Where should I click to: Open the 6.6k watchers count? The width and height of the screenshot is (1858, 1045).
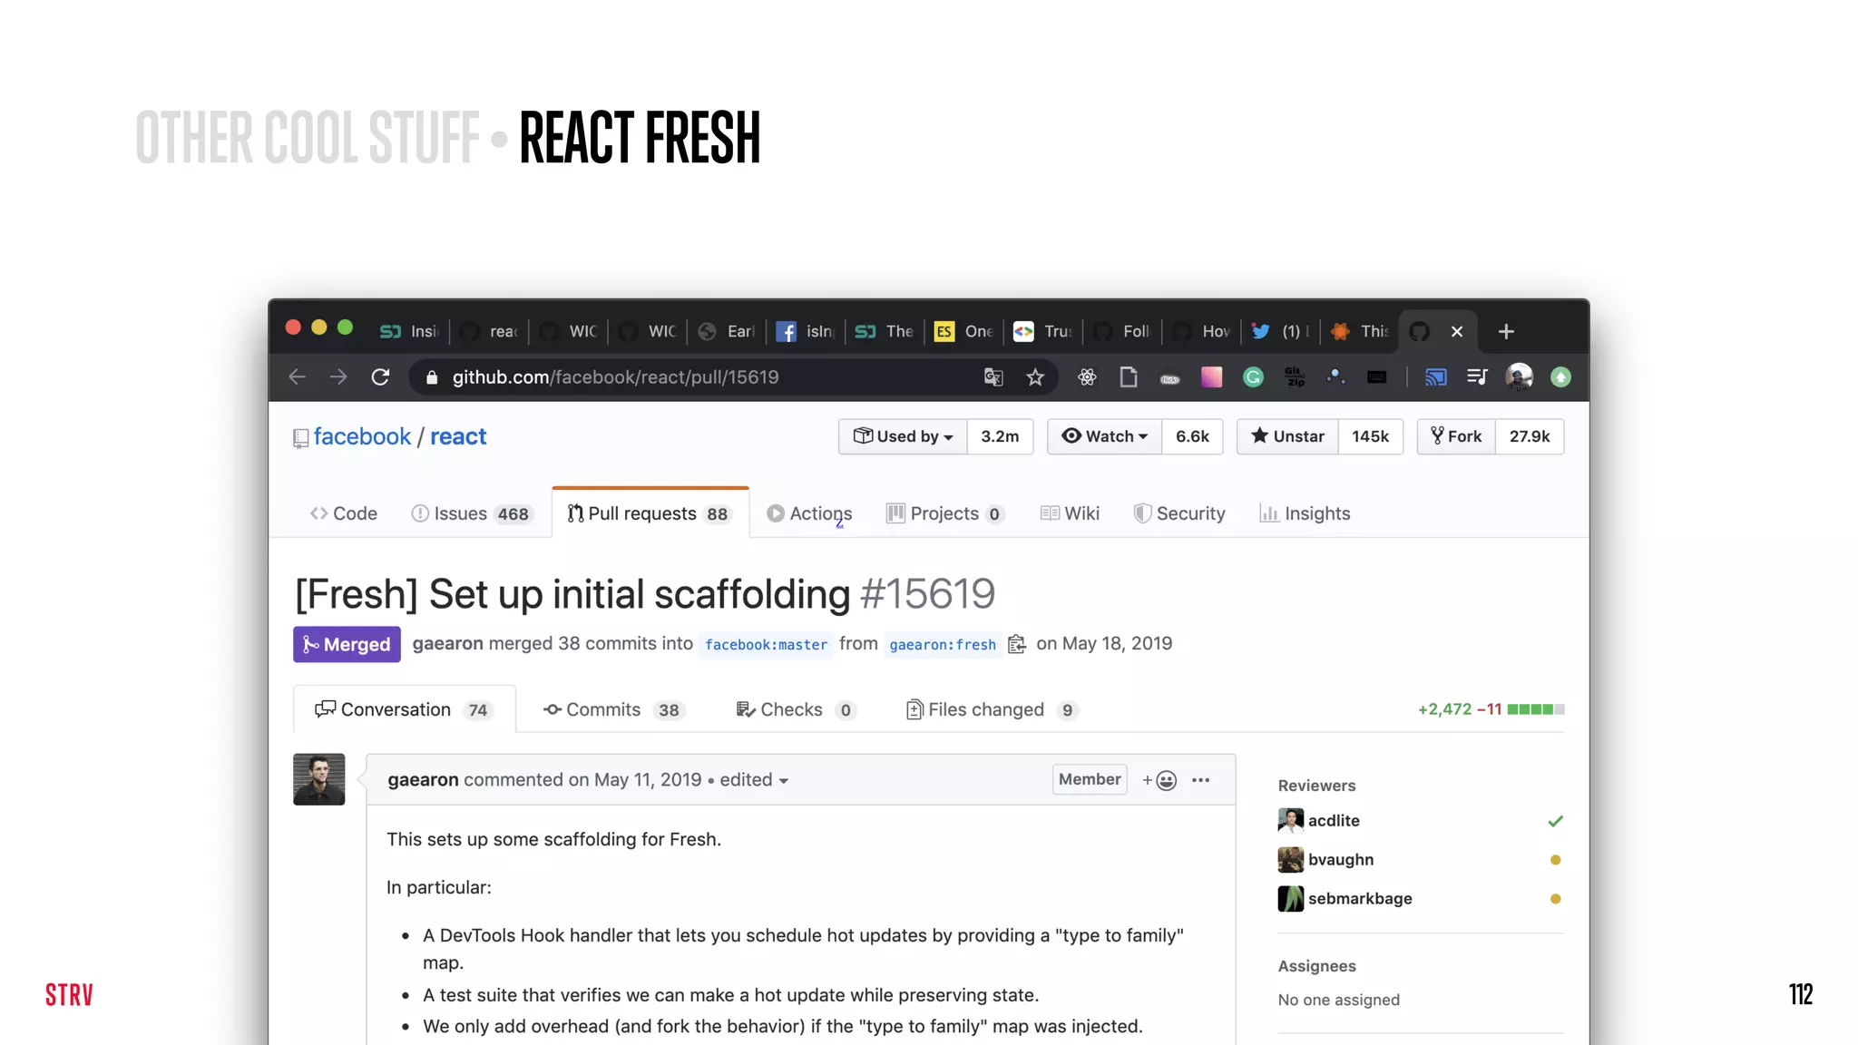pyautogui.click(x=1192, y=436)
